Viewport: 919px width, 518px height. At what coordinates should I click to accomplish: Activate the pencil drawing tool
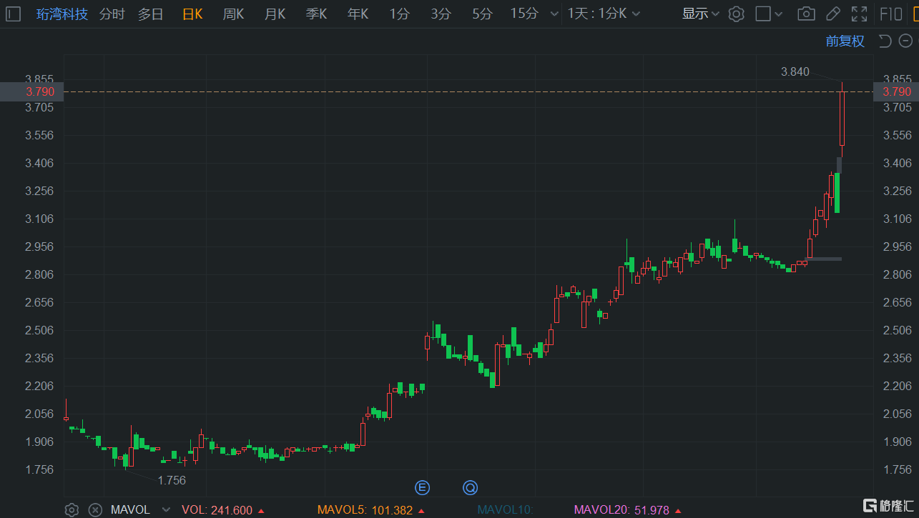coord(832,14)
